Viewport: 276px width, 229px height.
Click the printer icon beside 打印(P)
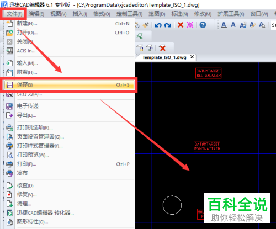pos(9,164)
